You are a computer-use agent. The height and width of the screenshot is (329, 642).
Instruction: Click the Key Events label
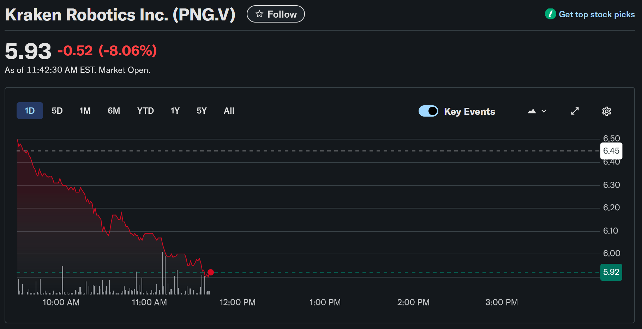tap(469, 111)
